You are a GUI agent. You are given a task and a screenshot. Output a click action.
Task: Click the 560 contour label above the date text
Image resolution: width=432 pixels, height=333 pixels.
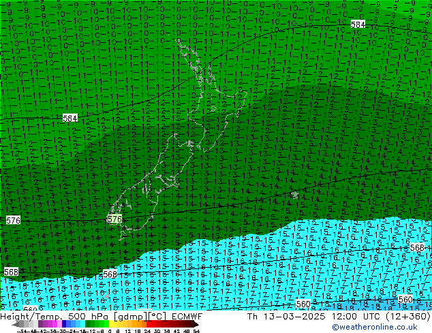[303, 304]
